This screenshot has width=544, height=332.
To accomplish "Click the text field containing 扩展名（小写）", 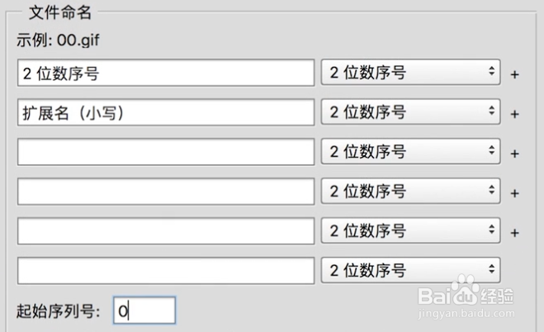I will [165, 112].
